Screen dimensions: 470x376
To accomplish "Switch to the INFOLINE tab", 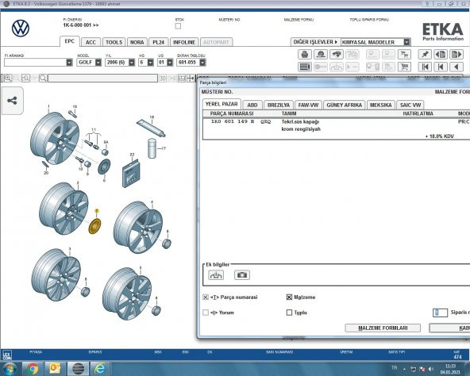I will pos(184,42).
